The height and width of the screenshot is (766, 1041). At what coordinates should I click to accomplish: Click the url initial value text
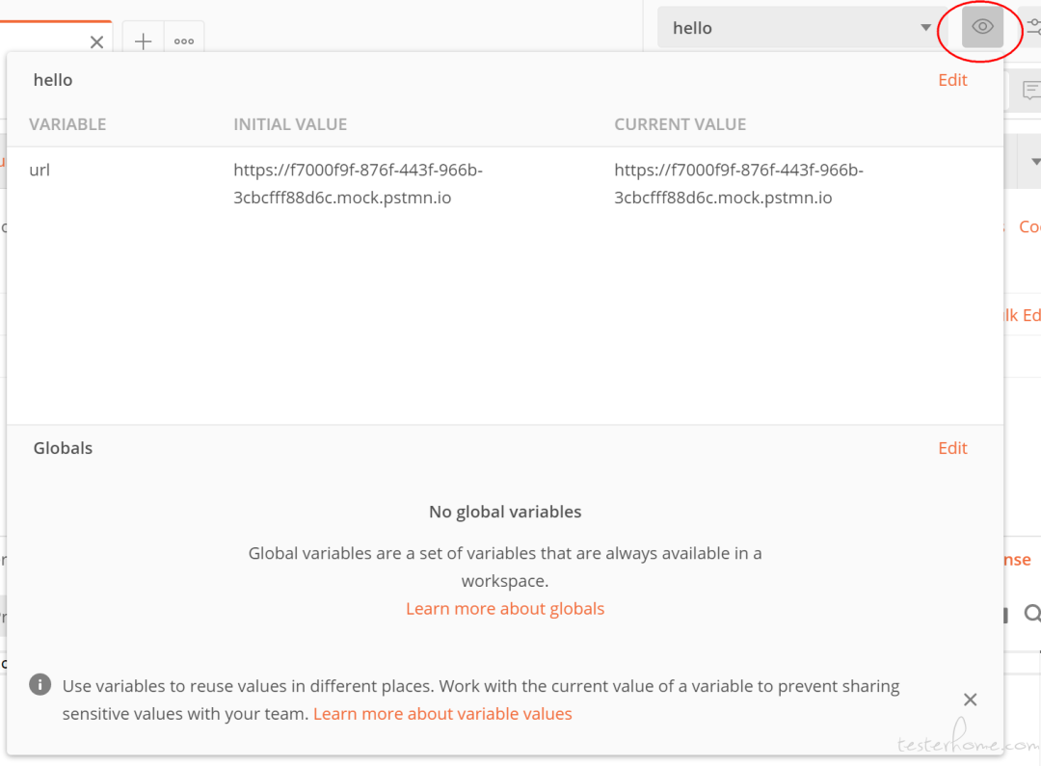coord(358,184)
